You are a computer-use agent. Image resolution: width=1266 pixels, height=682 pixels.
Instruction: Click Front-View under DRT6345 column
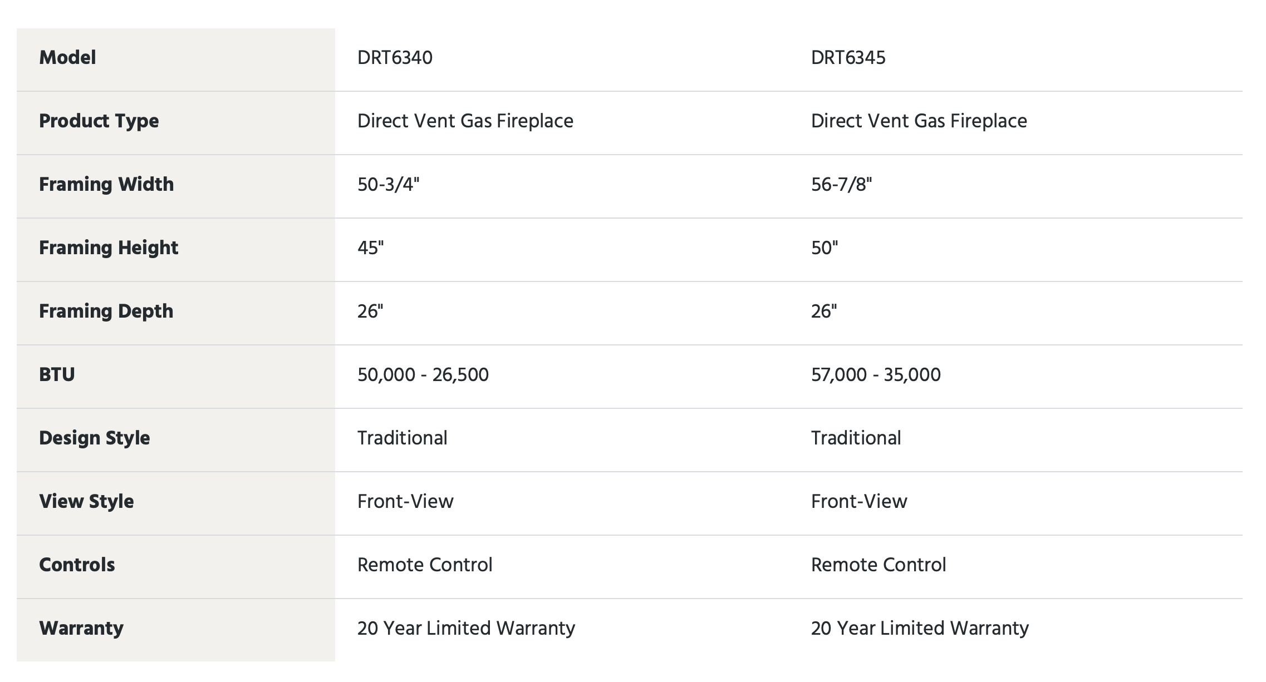859,502
